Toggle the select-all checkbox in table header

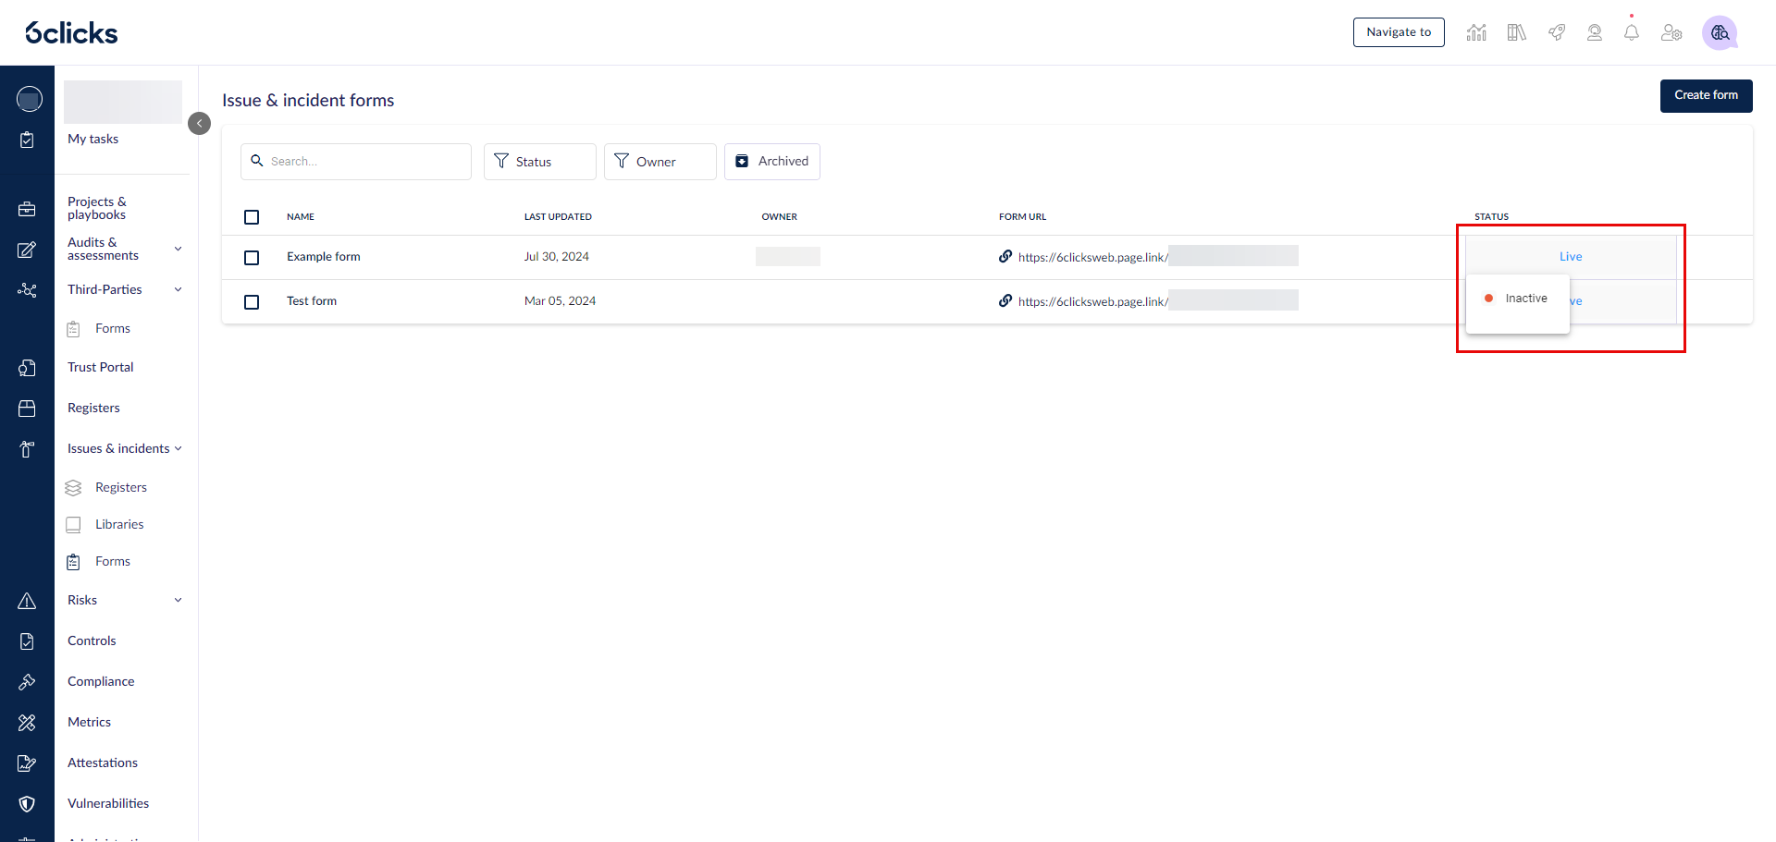click(x=252, y=217)
